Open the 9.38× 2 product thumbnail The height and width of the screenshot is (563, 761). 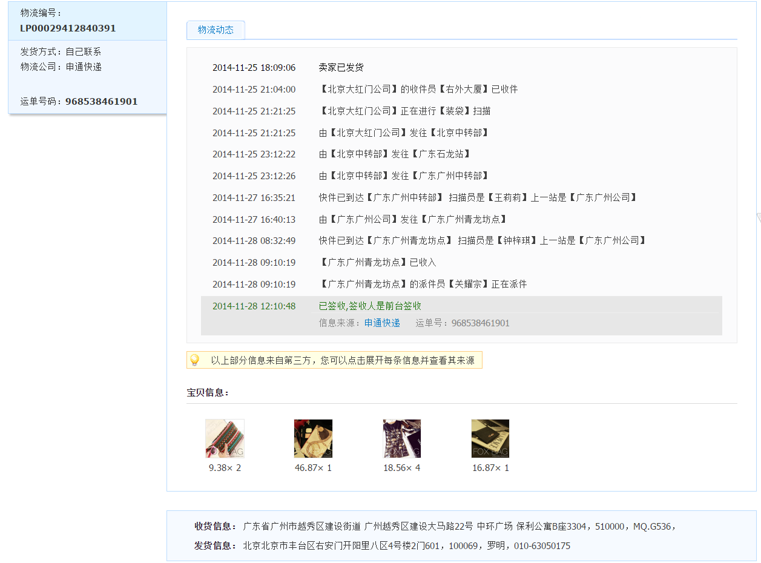pos(225,438)
